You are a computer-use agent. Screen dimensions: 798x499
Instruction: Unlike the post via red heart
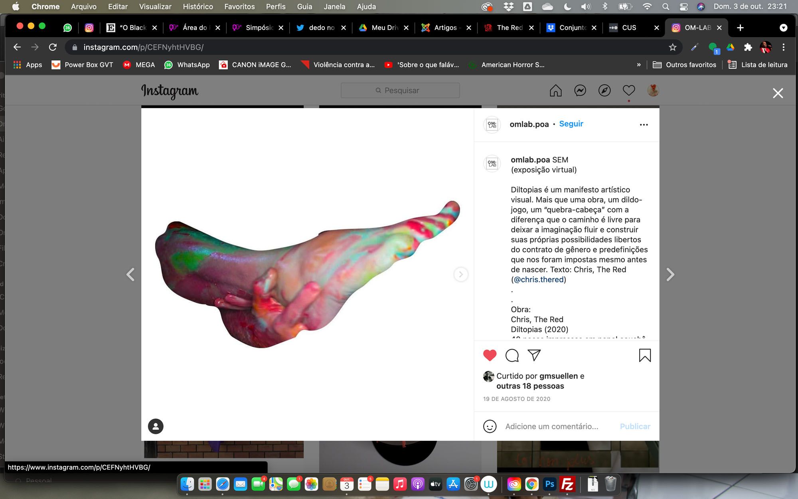click(x=490, y=355)
